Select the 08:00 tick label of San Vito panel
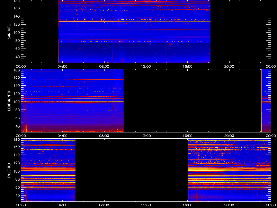The height and width of the screenshot is (208, 277). [104, 67]
